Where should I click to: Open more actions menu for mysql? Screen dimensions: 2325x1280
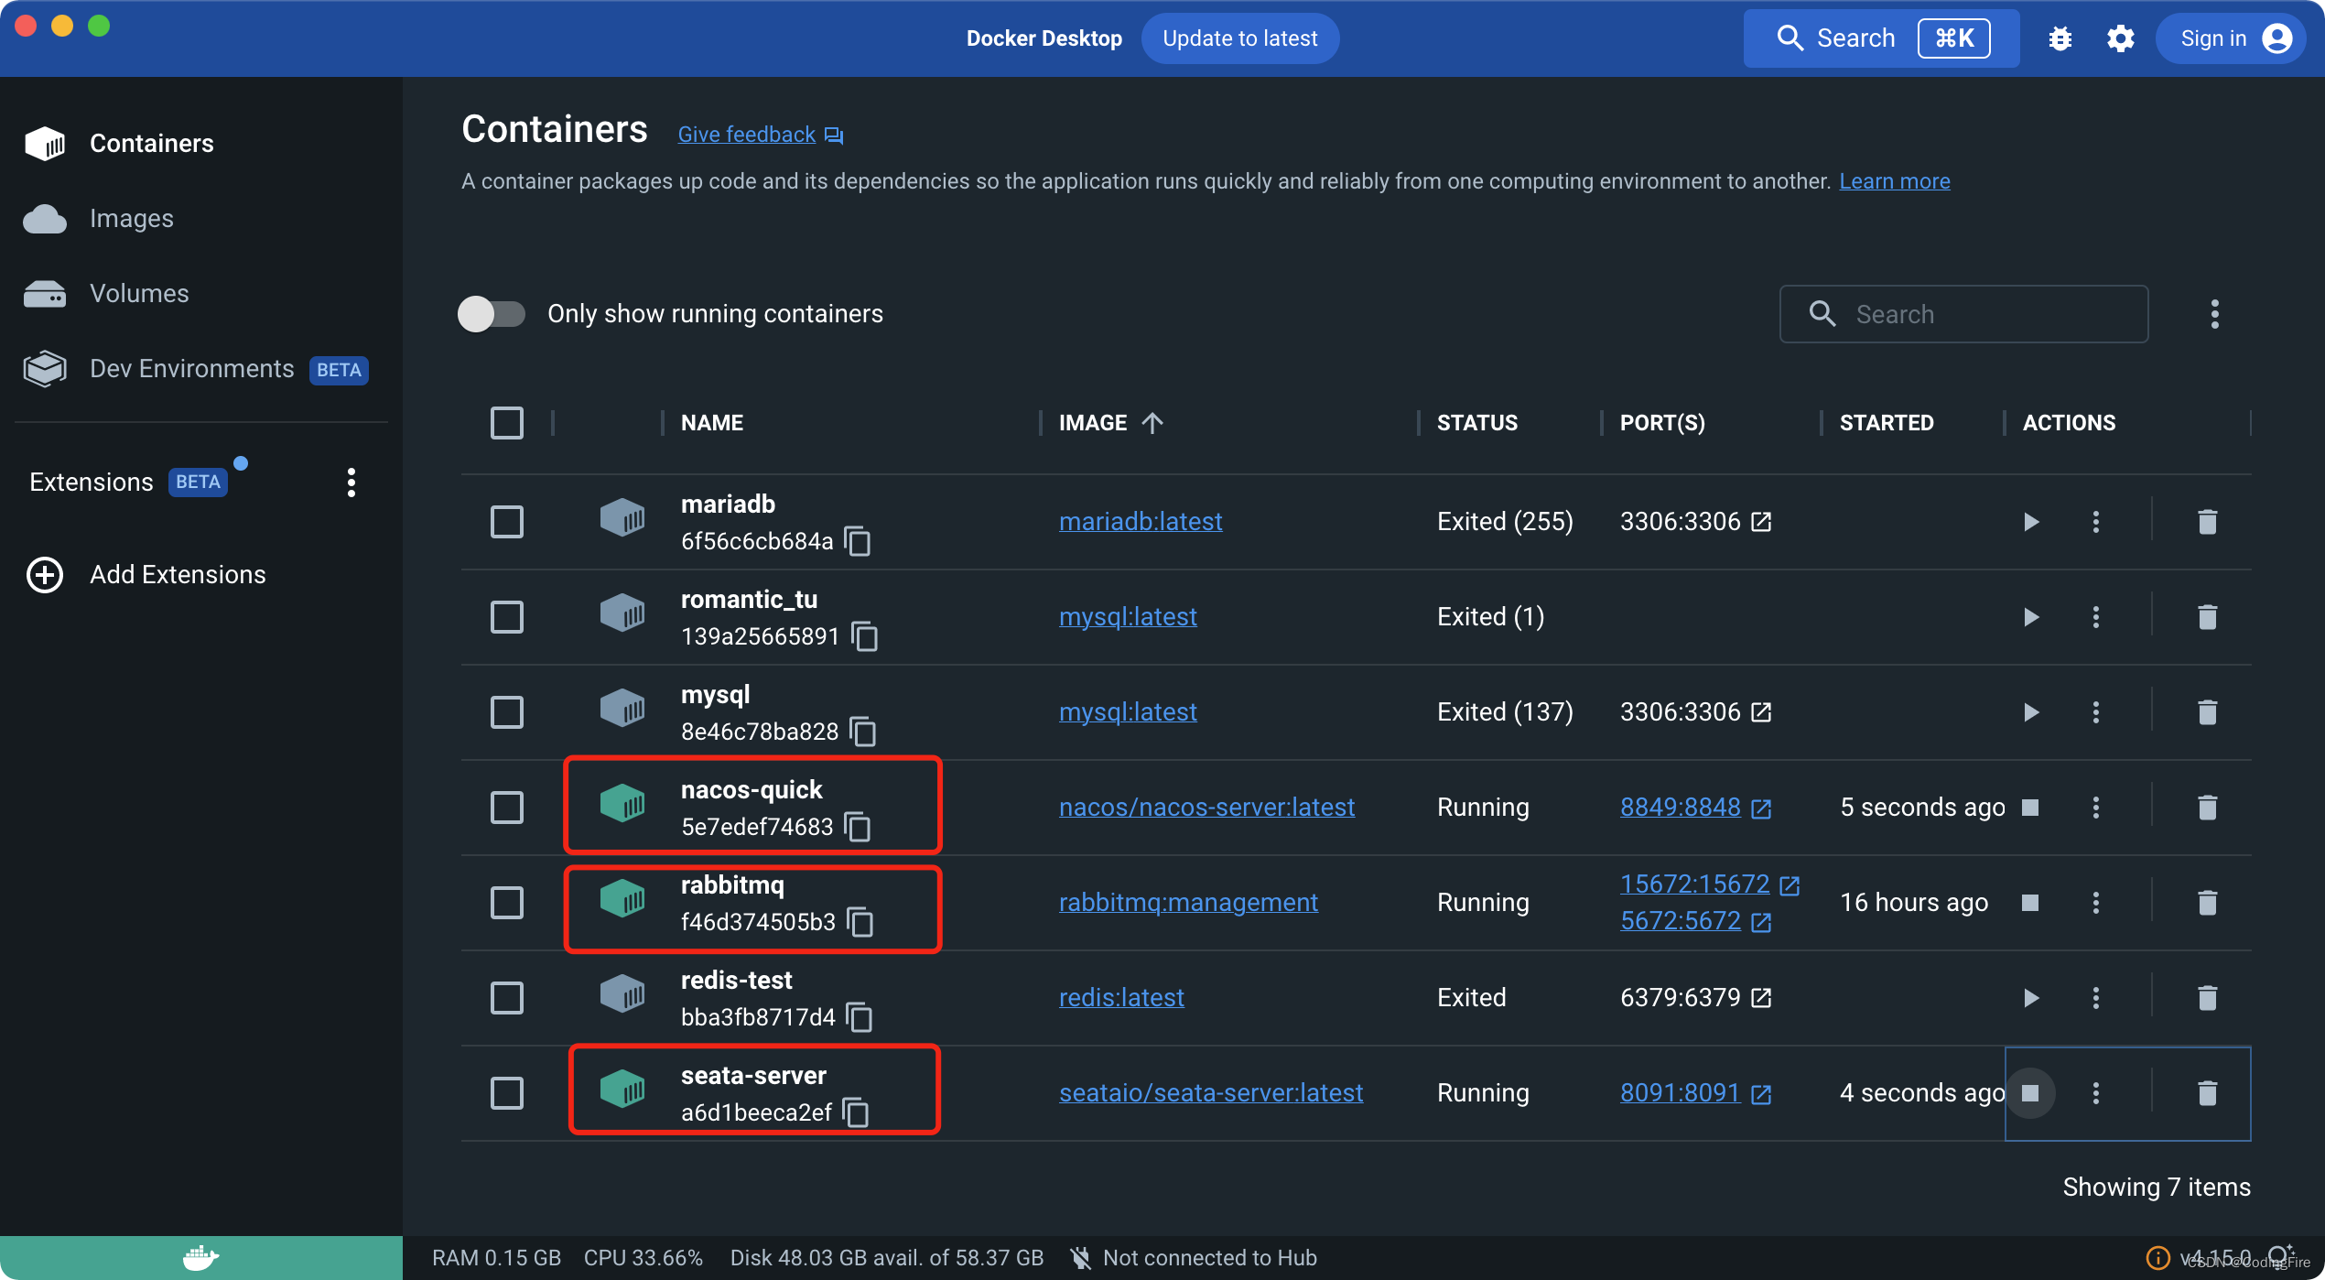[x=2096, y=712]
